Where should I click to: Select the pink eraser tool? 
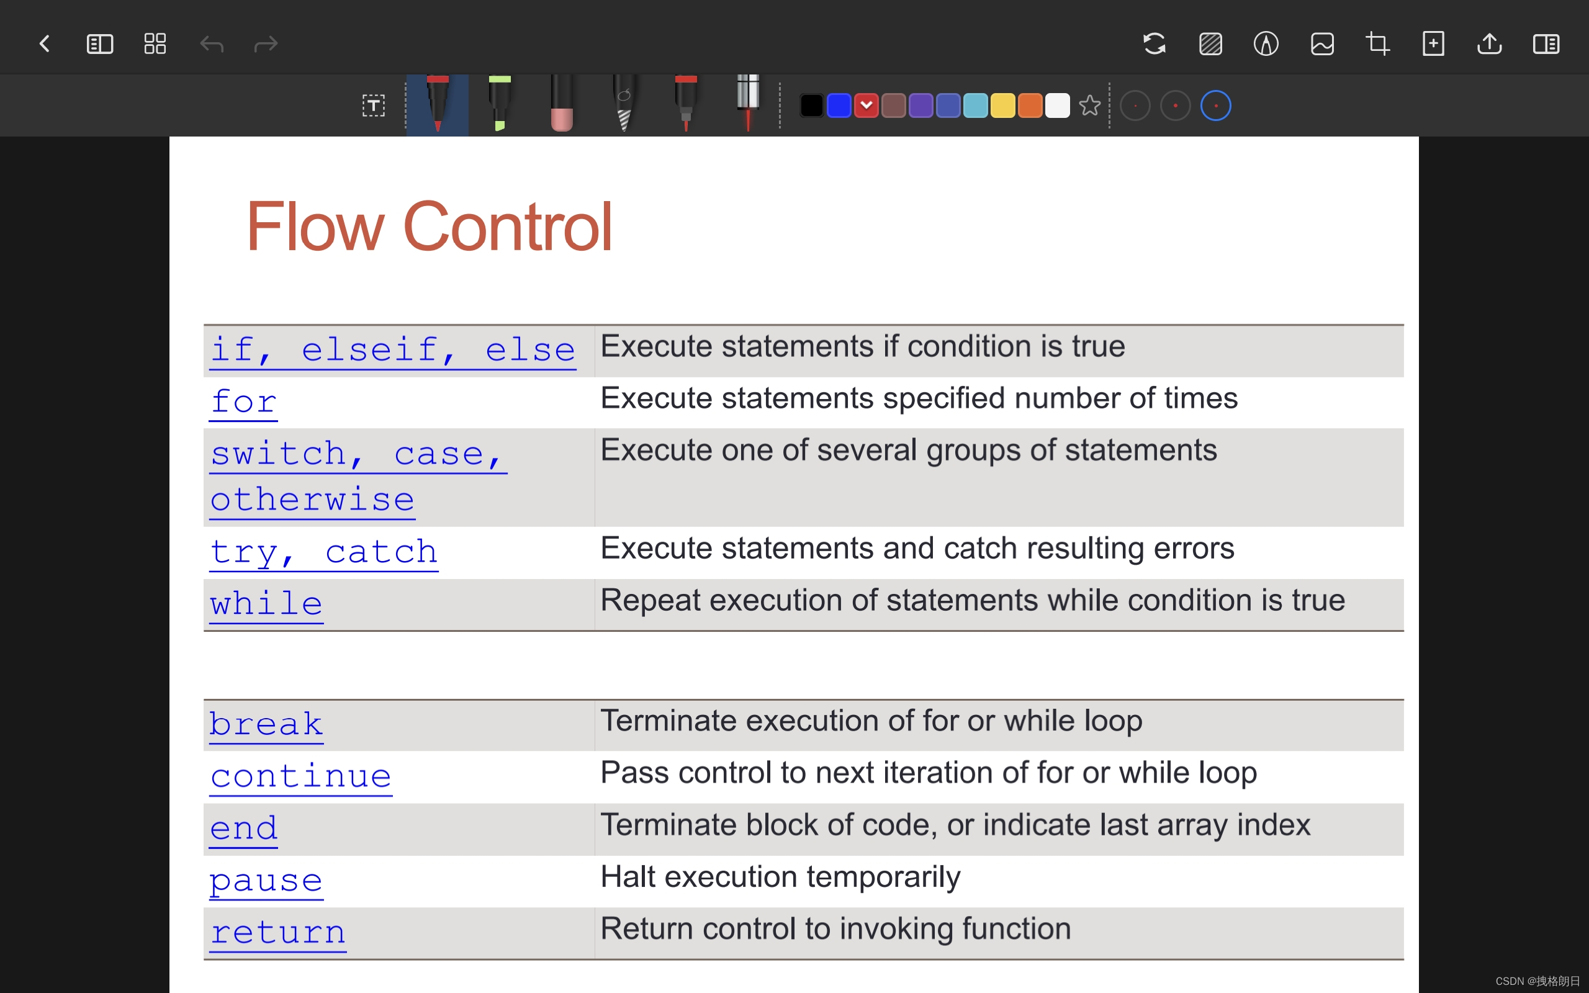561,104
